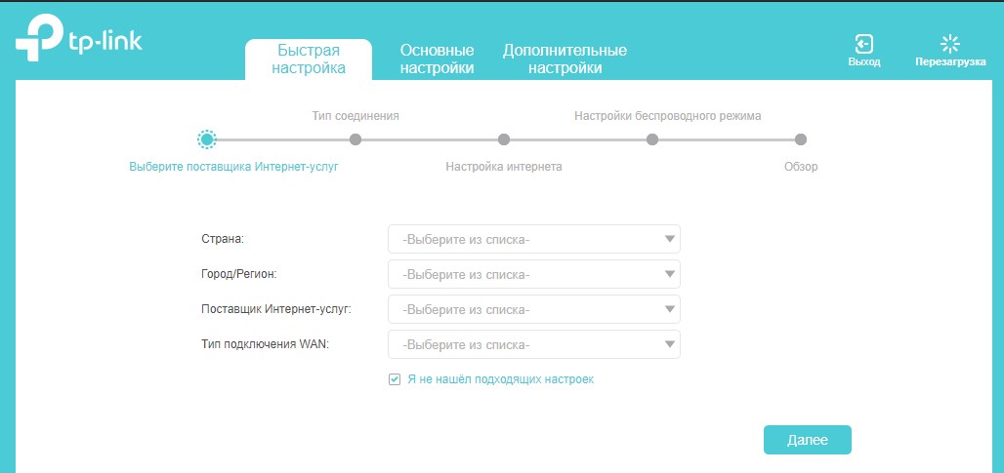Click the active step circle for provider selection
Screen dimensions: 1004x473
(x=206, y=139)
